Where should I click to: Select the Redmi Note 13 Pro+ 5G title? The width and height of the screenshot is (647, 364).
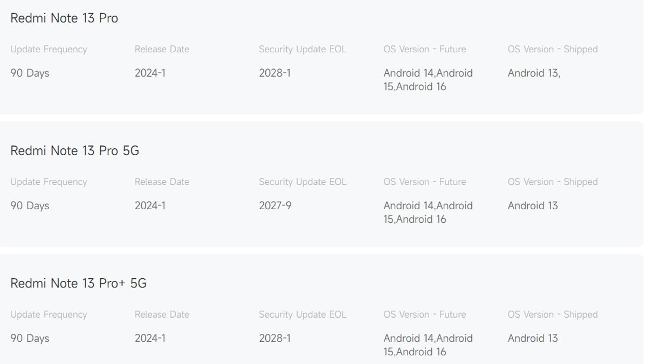coord(78,284)
